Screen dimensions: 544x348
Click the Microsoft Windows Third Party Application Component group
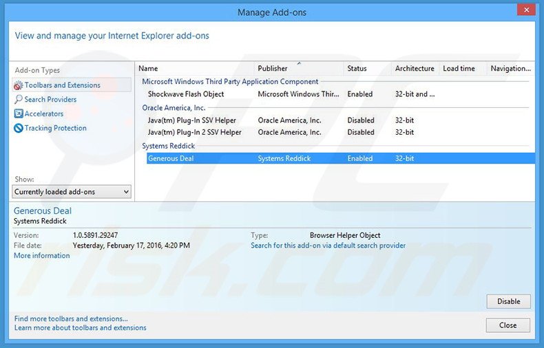click(230, 82)
